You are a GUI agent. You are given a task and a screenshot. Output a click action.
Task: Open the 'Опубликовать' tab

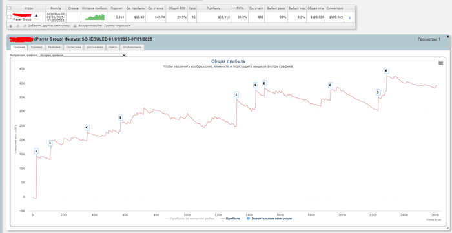132,47
